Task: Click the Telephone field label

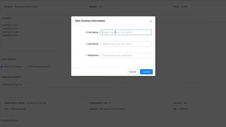Action: (x=93, y=55)
